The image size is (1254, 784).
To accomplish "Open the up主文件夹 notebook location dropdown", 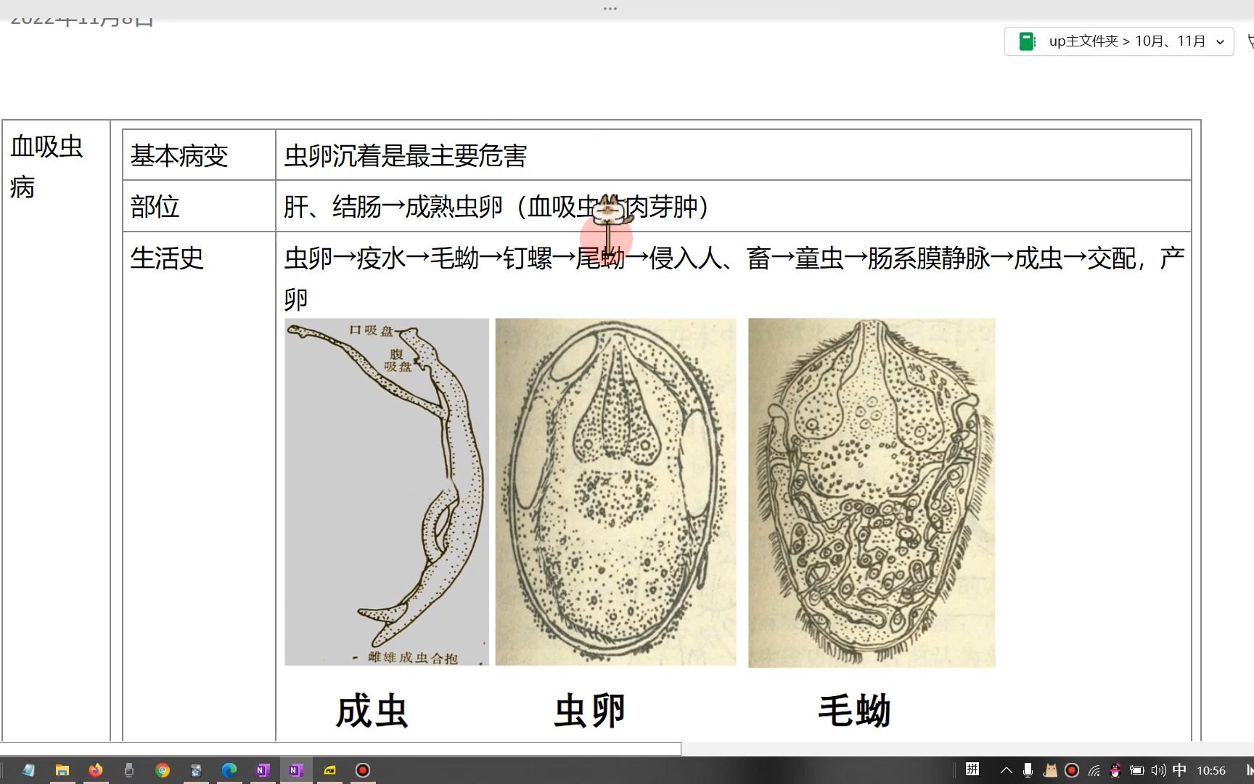I will coord(1118,41).
